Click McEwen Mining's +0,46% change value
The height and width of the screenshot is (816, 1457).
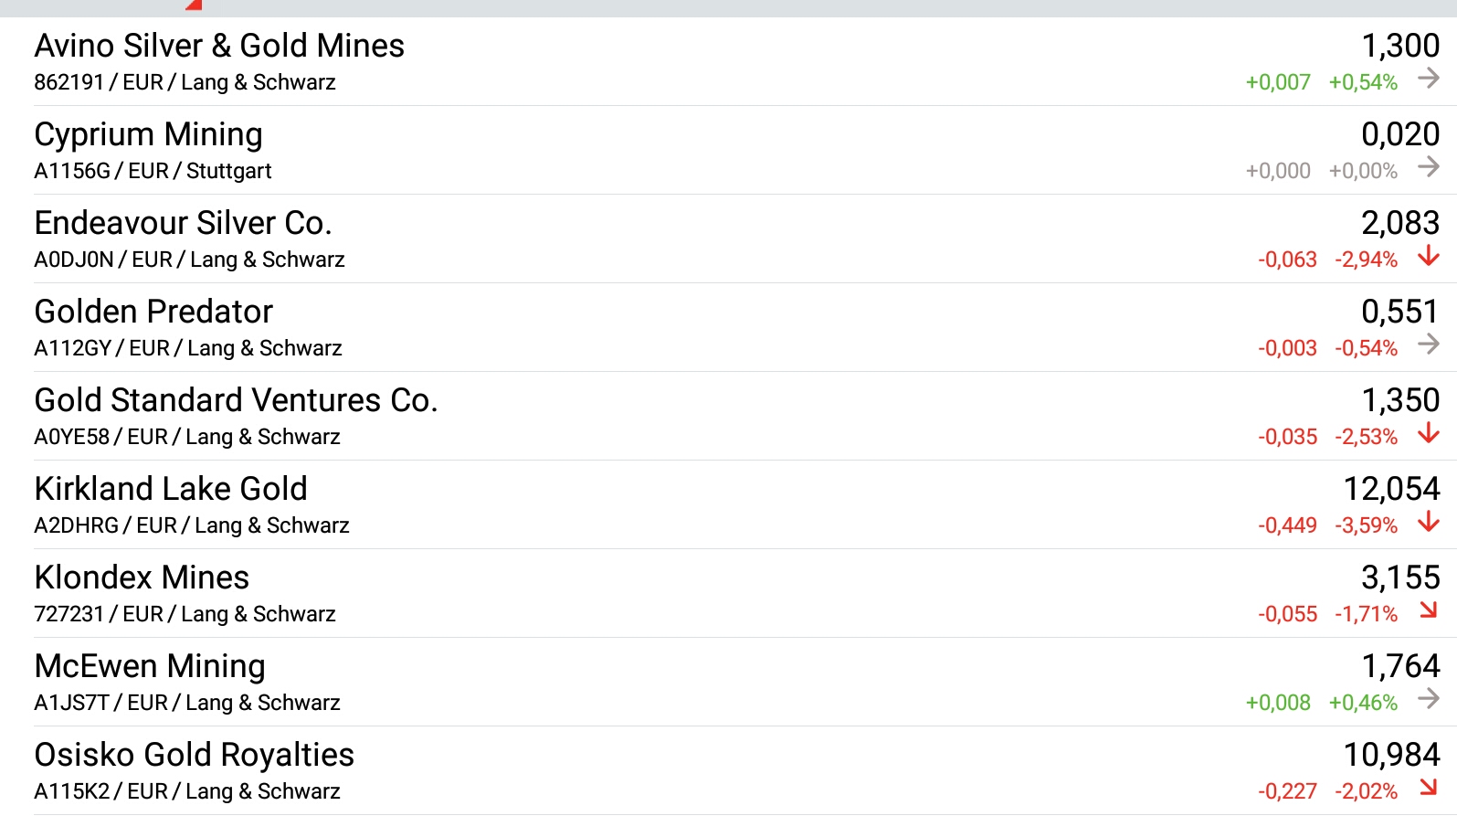coord(1363,703)
